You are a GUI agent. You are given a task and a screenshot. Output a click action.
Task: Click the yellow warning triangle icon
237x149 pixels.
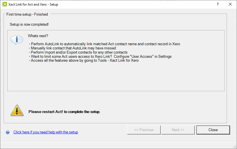coord(17,110)
